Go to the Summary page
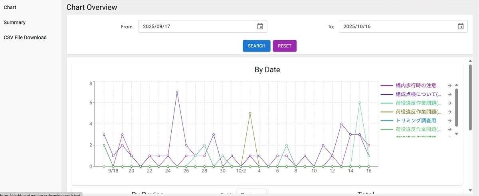This screenshot has width=479, height=196. 15,22
